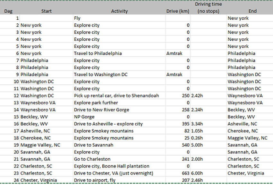Select the 258 km drive cell

(178, 110)
